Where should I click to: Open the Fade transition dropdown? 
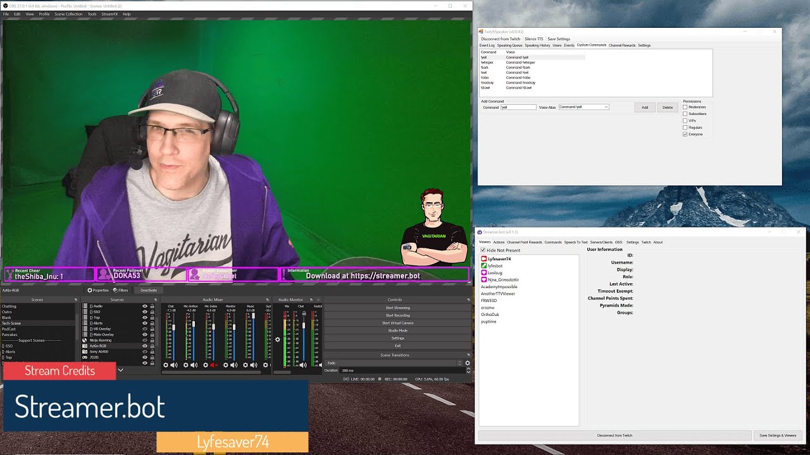[394, 363]
